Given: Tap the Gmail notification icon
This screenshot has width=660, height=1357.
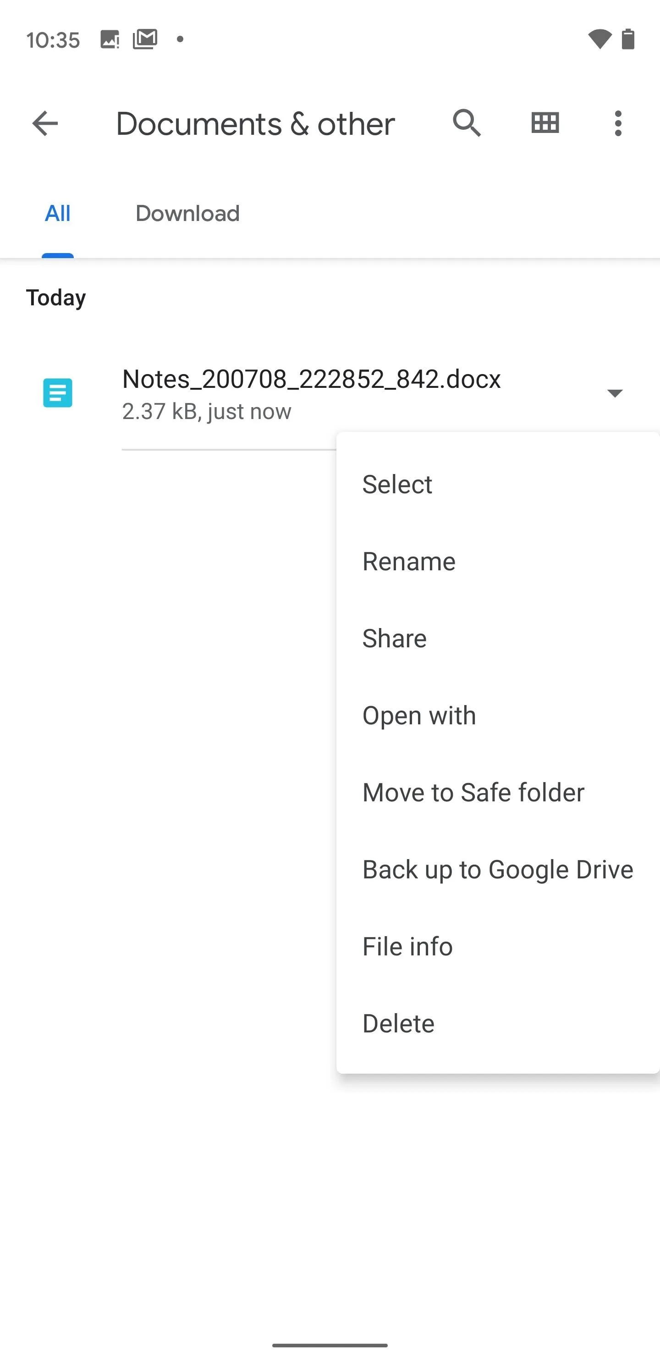Looking at the screenshot, I should tap(145, 39).
